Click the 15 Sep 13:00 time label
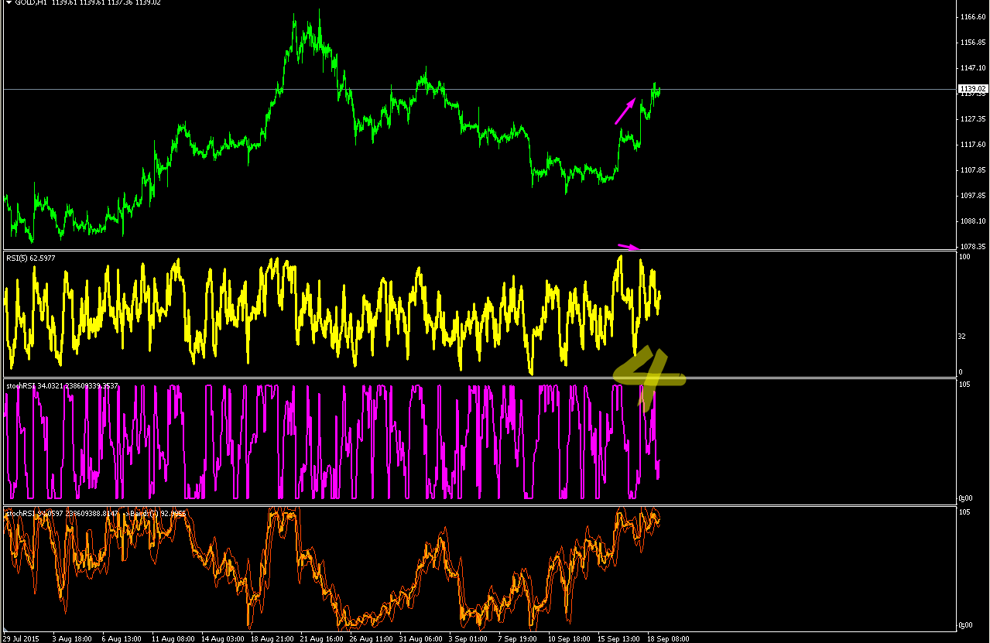This screenshot has height=643, width=990. (618, 638)
